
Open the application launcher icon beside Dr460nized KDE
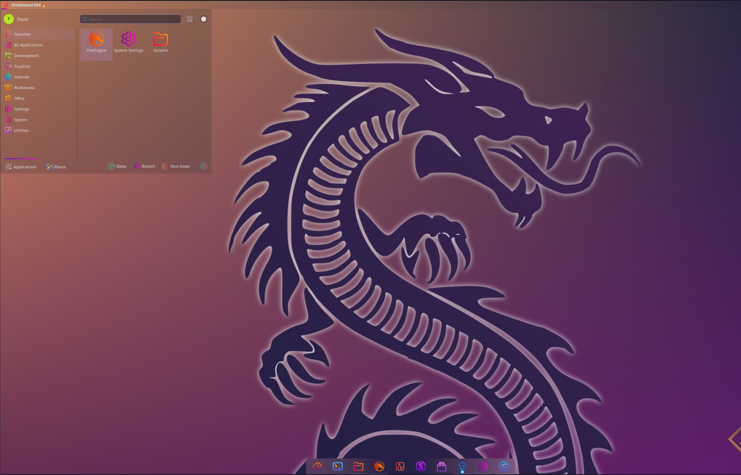[5, 5]
